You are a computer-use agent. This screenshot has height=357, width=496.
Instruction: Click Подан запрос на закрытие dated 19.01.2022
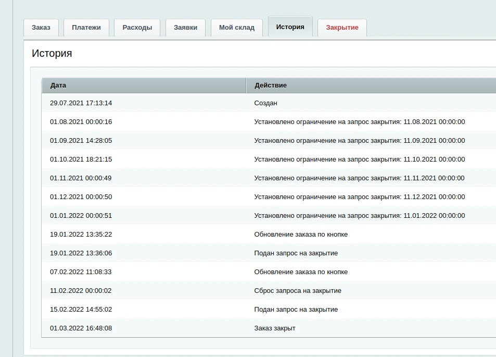pyautogui.click(x=296, y=253)
